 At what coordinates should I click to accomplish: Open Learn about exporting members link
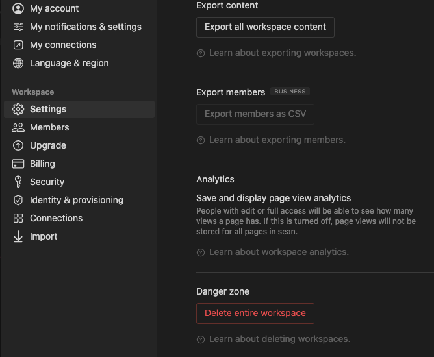coord(277,140)
